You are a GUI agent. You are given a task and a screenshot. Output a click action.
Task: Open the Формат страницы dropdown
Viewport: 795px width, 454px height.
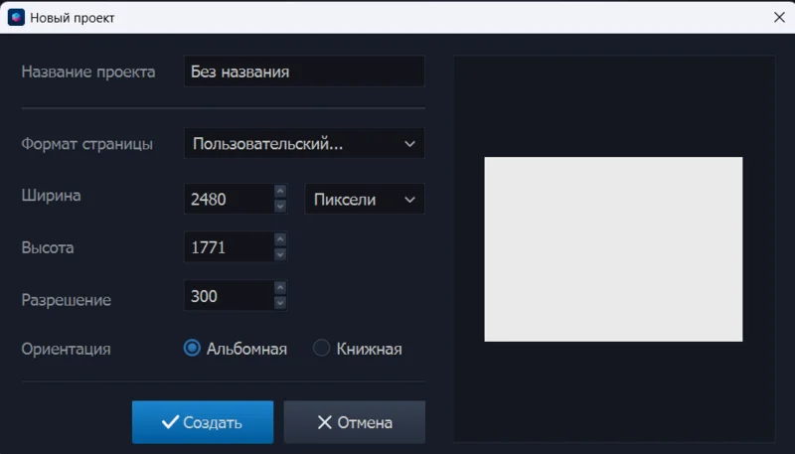303,143
